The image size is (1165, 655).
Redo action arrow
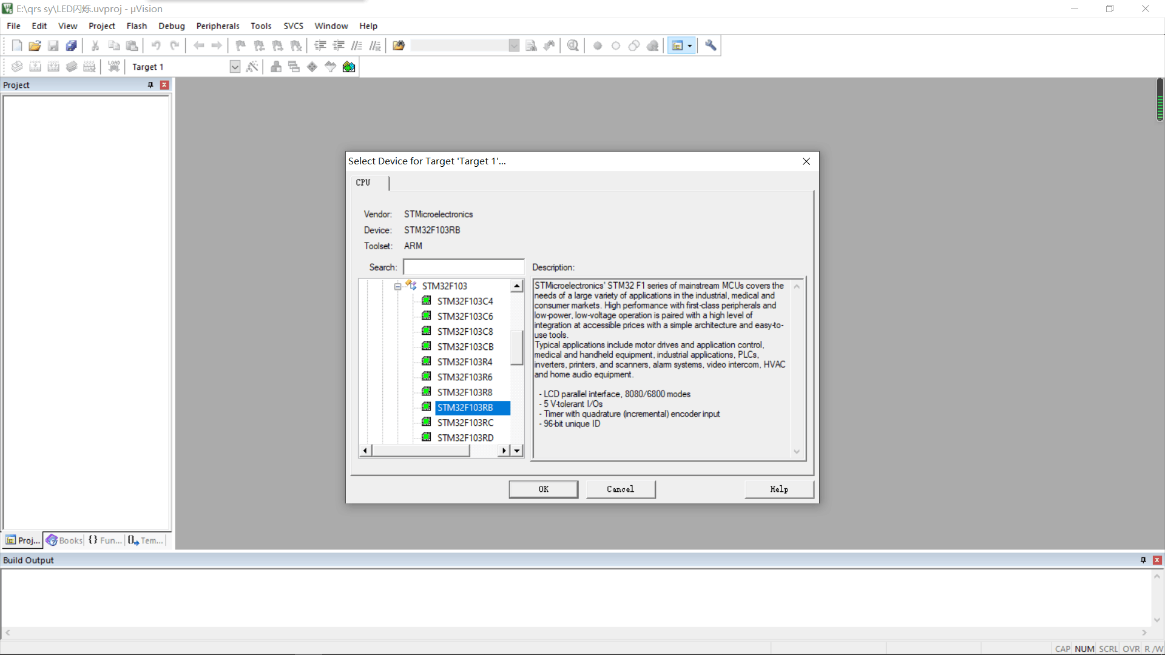coord(174,45)
